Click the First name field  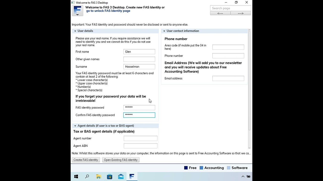tap(139, 52)
